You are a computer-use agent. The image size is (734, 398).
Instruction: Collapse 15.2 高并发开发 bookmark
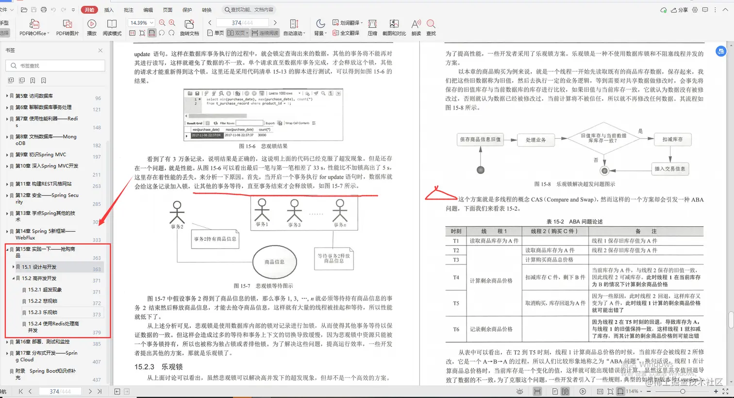point(14,279)
